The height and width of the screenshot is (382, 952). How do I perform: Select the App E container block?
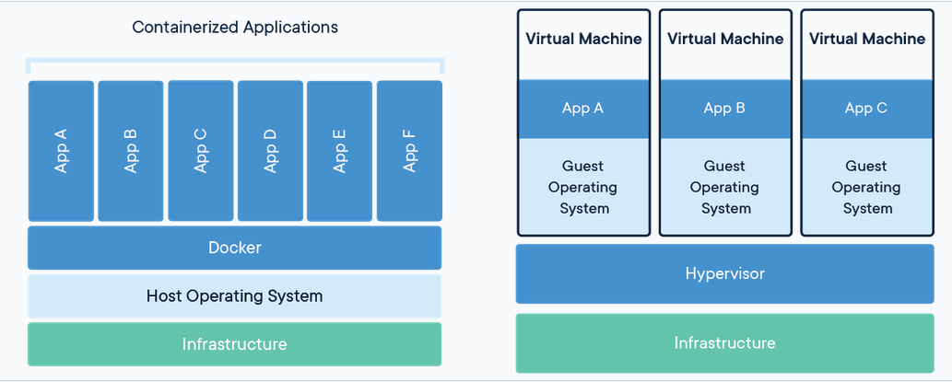339,151
